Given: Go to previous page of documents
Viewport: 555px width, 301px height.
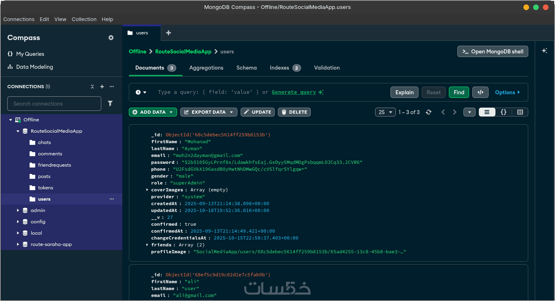Looking at the screenshot, I should click(x=443, y=112).
